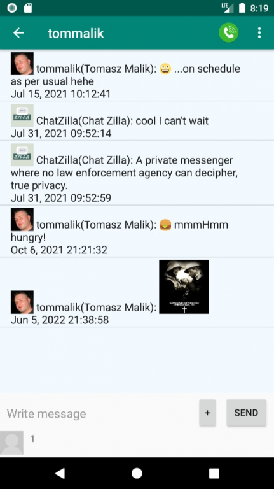This screenshot has width=274, height=489.
Task: Tap the Android back navigation button
Action: click(60, 473)
